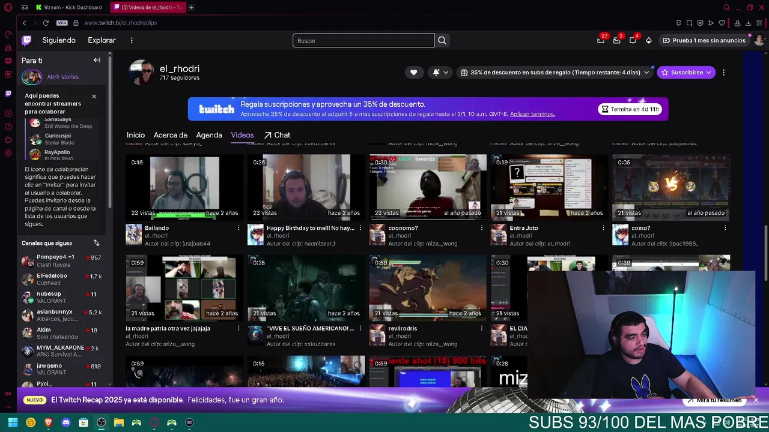Open Brave browser from the taskbar
769x432 pixels.
[48, 422]
